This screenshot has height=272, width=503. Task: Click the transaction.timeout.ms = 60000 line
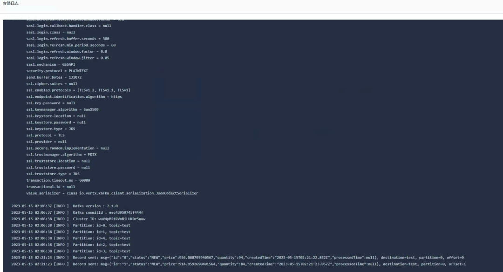tap(58, 180)
